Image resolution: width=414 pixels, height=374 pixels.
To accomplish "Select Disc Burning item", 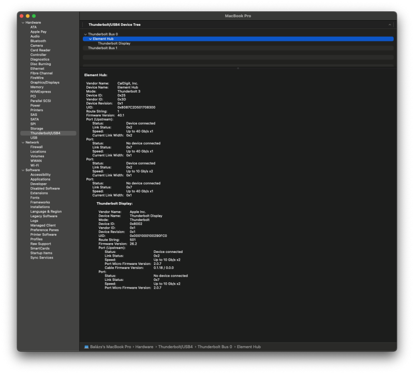I will click(x=40, y=64).
